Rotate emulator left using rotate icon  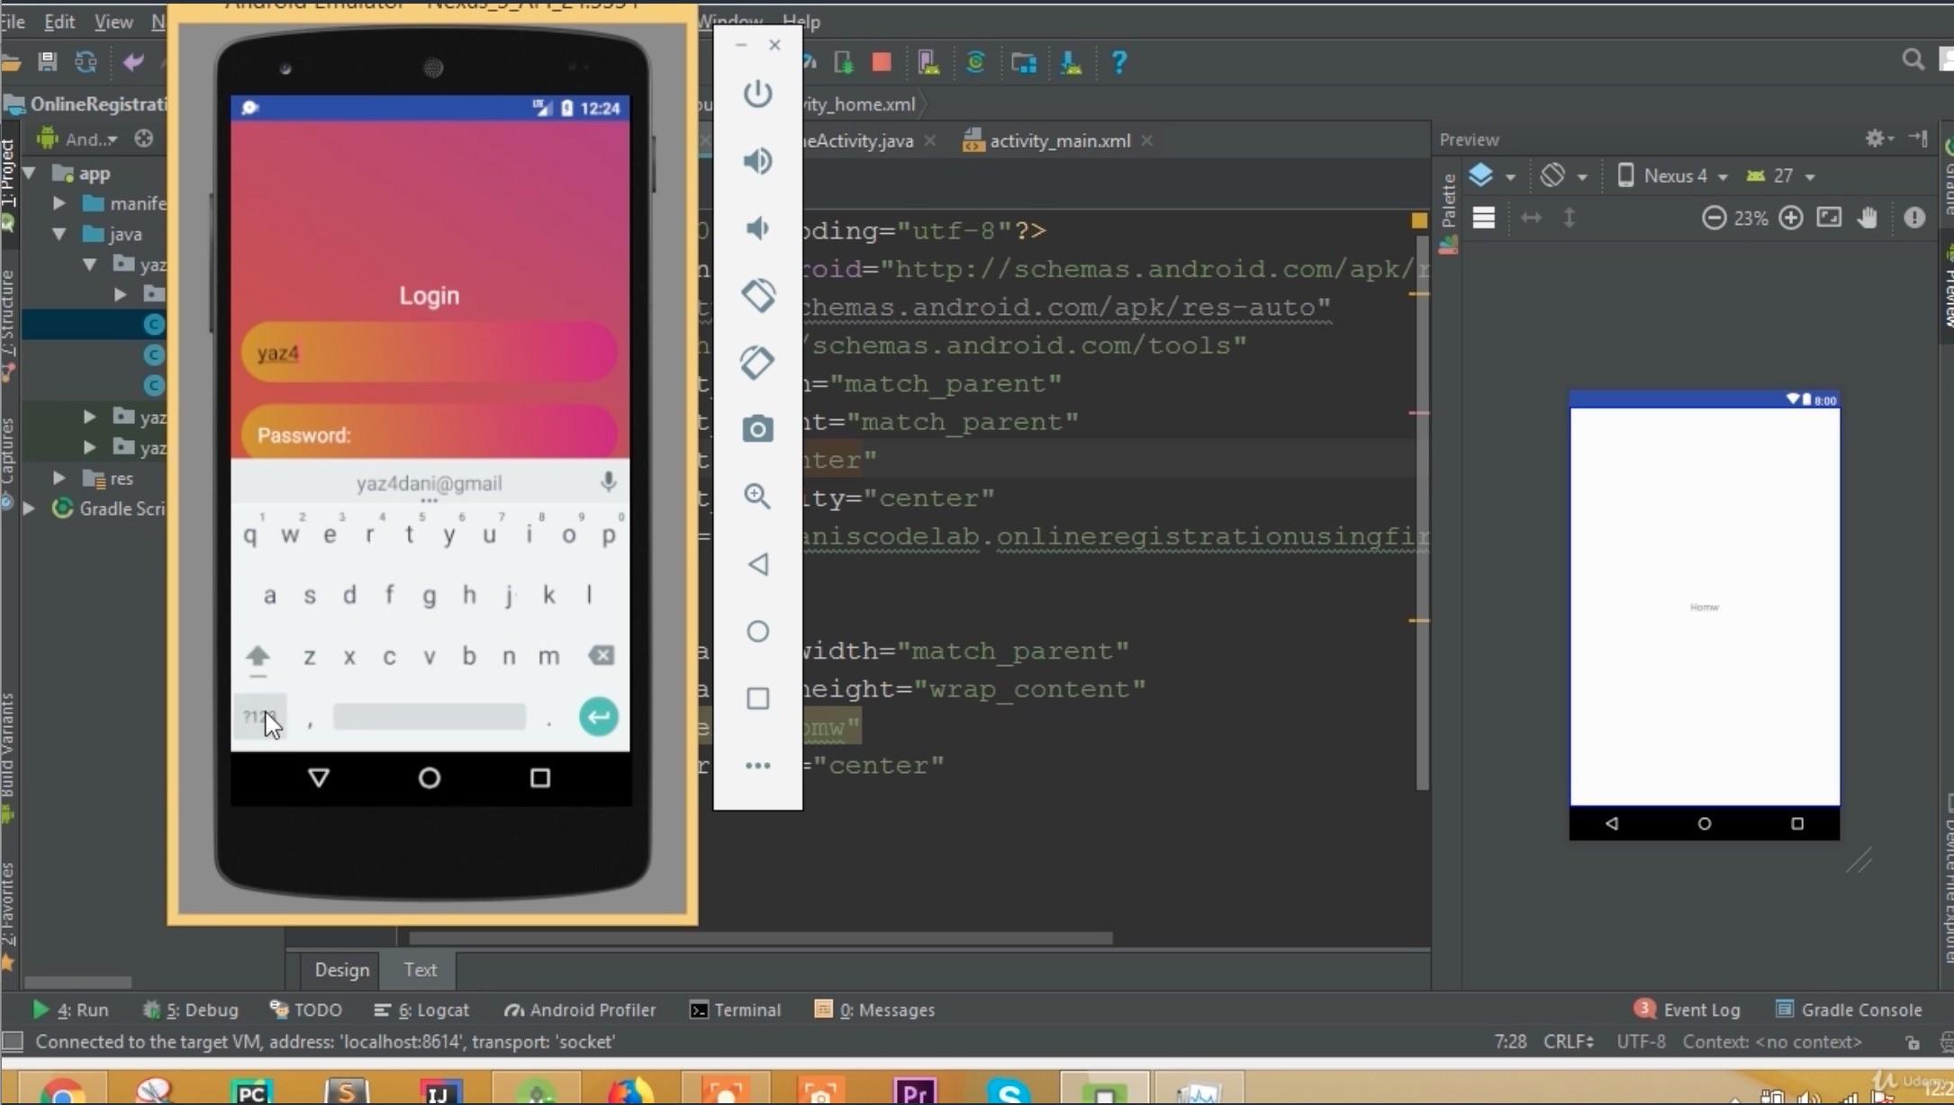click(x=757, y=295)
